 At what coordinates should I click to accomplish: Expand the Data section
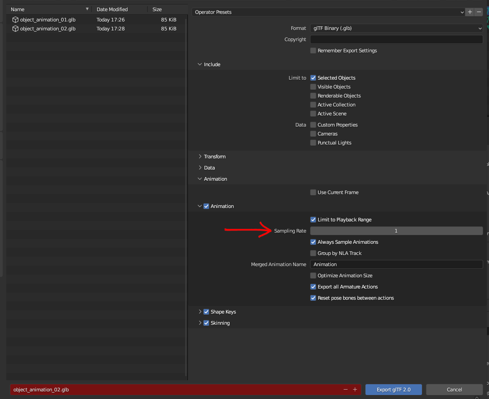(209, 168)
